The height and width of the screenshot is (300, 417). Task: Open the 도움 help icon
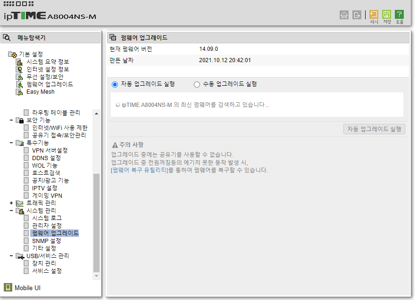pyautogui.click(x=399, y=15)
